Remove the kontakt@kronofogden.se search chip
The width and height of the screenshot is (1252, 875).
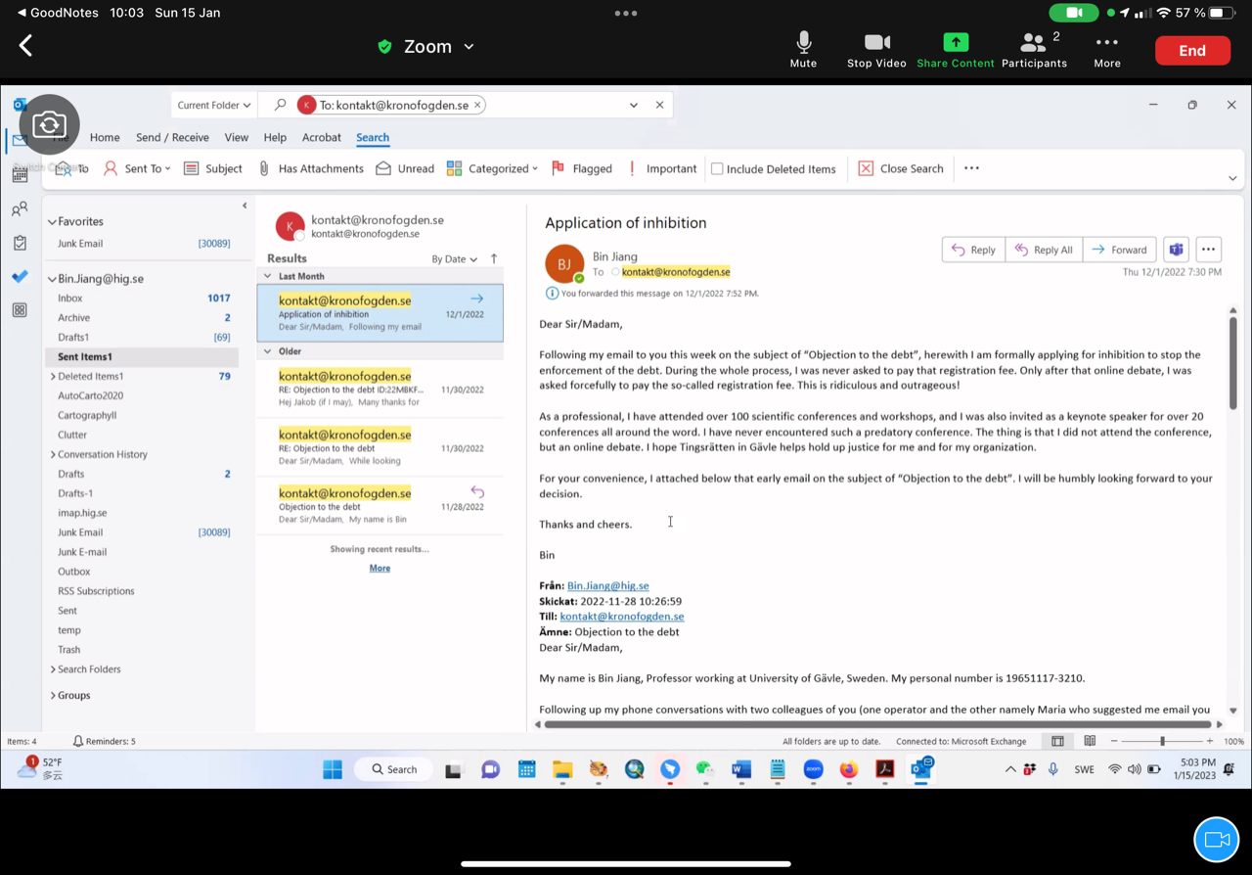point(477,105)
